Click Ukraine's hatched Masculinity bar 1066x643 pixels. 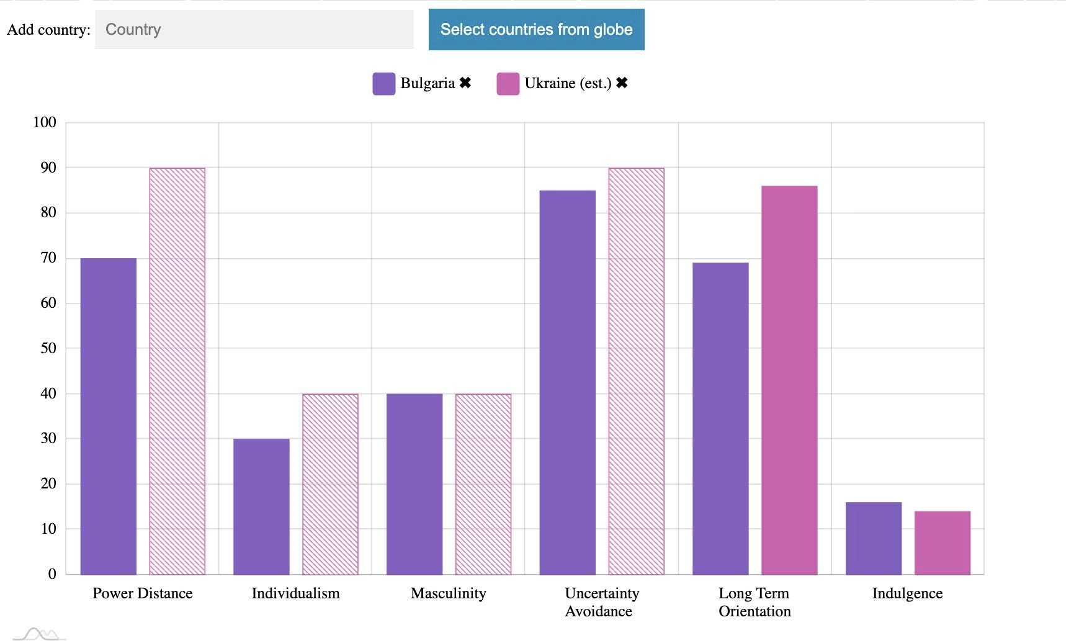pos(483,484)
